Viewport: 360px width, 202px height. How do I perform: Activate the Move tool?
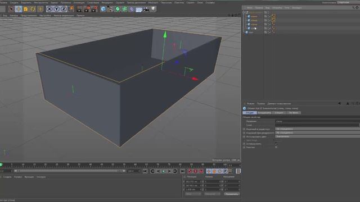click(19, 9)
